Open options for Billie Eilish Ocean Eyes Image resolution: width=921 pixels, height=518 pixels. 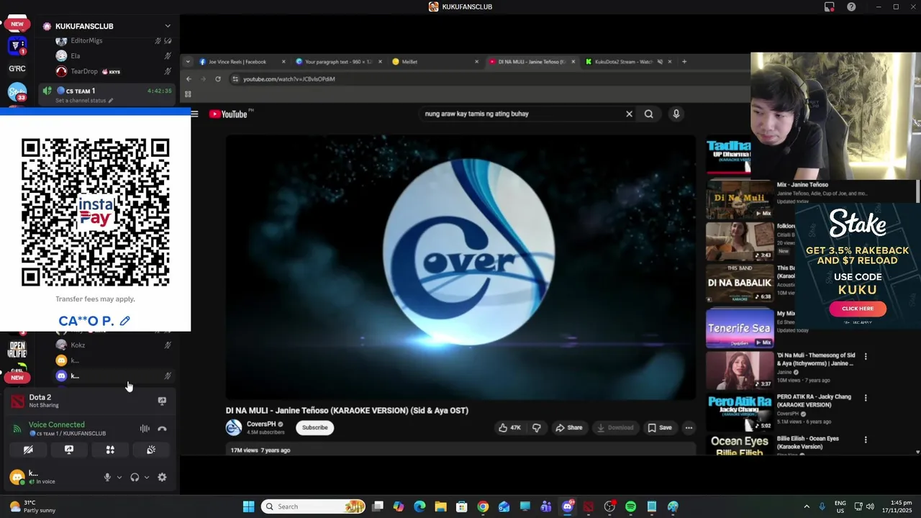click(x=866, y=440)
